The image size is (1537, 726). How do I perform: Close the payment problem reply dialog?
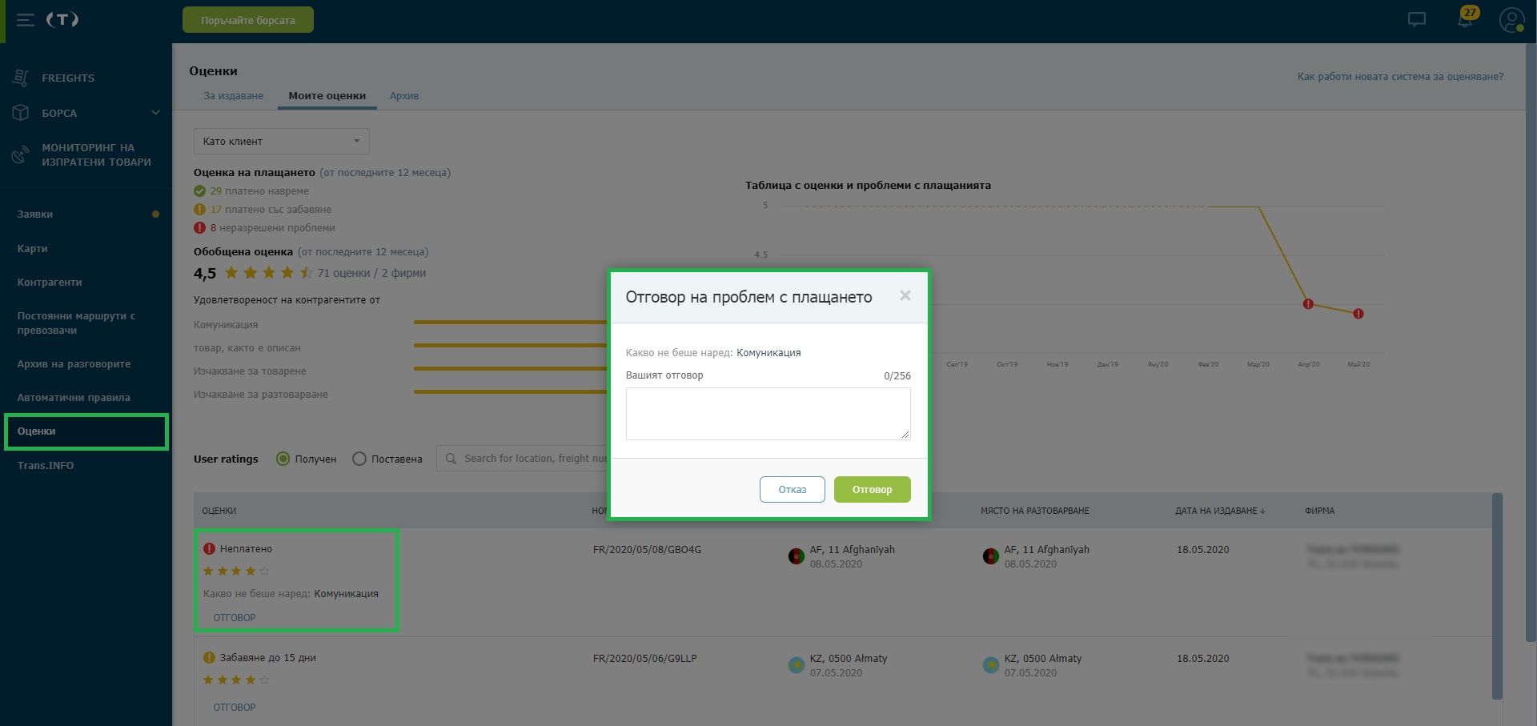(x=905, y=295)
